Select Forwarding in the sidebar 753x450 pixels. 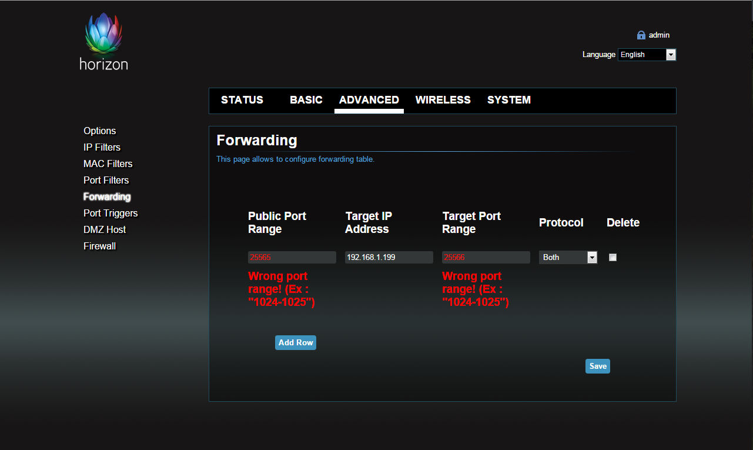(107, 197)
